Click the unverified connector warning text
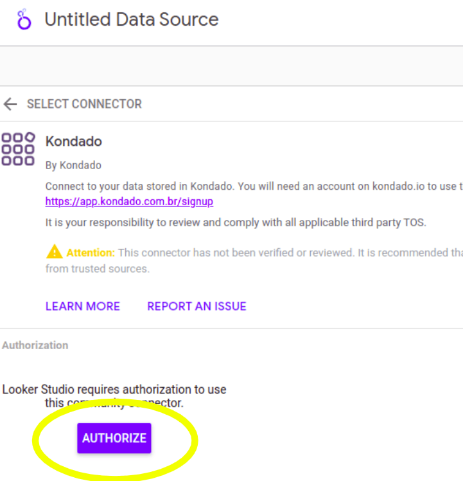Screen dimensions: 463x481 (289, 253)
